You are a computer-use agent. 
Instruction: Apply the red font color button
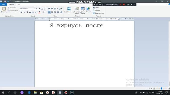tap(39, 12)
